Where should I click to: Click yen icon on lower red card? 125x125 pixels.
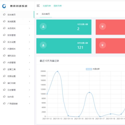tap(102, 45)
